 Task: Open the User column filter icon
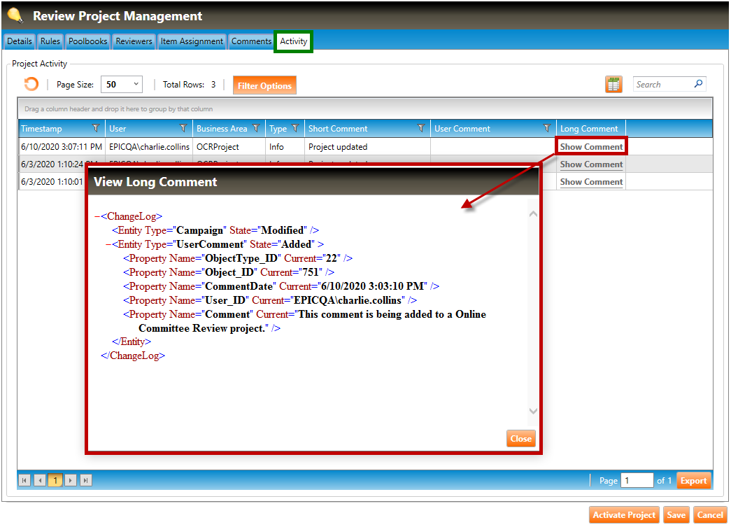tap(183, 129)
